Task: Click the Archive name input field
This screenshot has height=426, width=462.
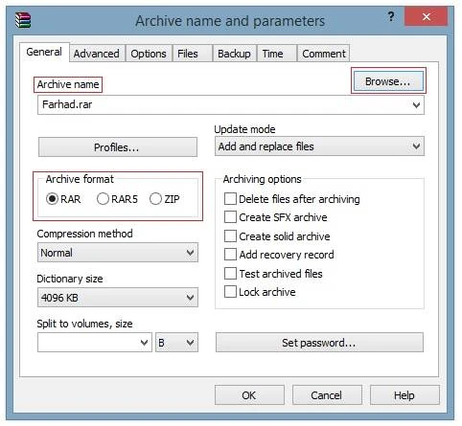Action: [231, 104]
